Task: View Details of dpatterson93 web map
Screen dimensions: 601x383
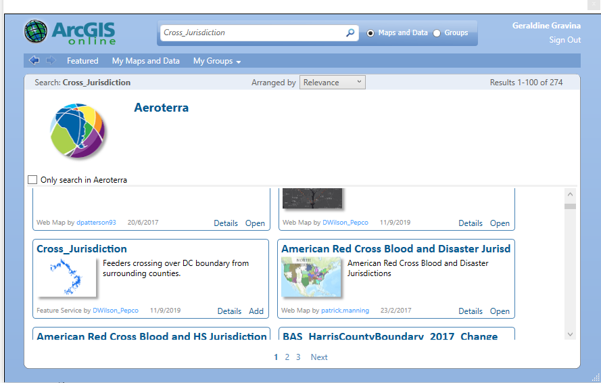Action: click(x=226, y=223)
